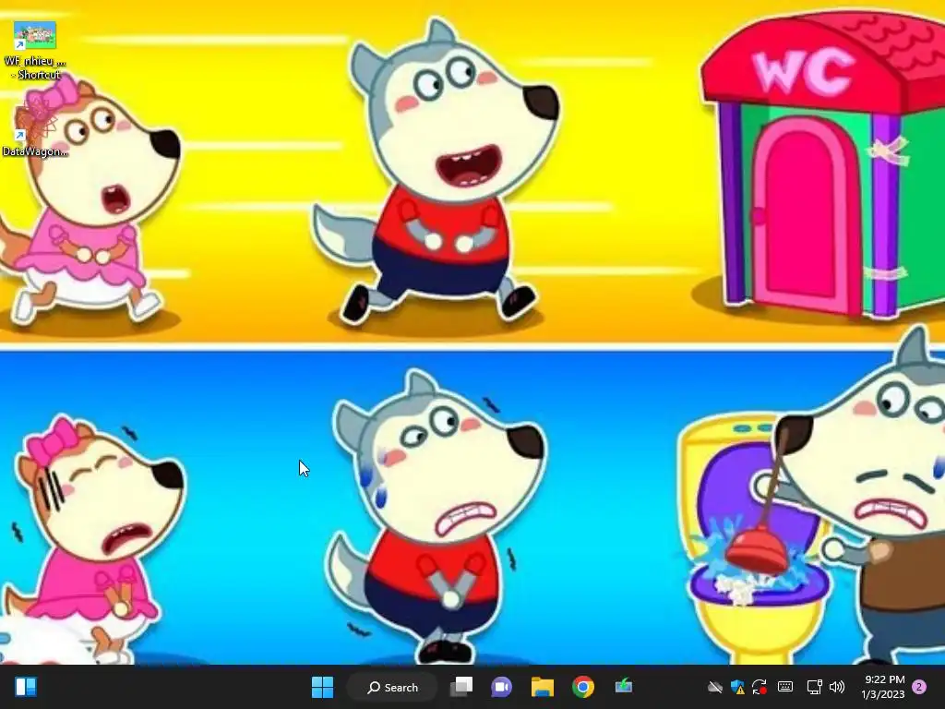Open the Widgets panel in the taskbar
The width and height of the screenshot is (945, 709).
pyautogui.click(x=26, y=687)
